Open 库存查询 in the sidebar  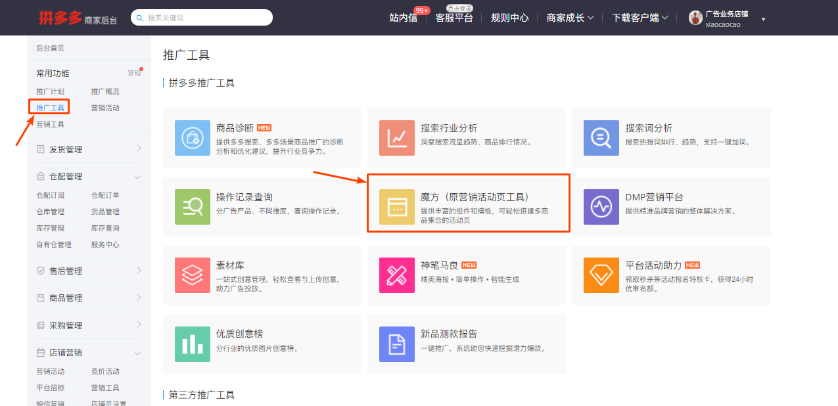[105, 228]
